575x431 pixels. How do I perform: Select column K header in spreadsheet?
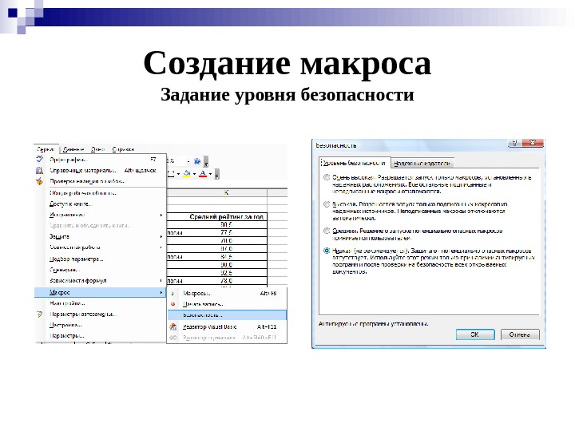tap(226, 192)
